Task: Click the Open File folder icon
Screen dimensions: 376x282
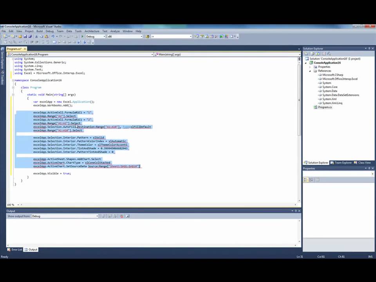Action: pyautogui.click(x=20, y=36)
